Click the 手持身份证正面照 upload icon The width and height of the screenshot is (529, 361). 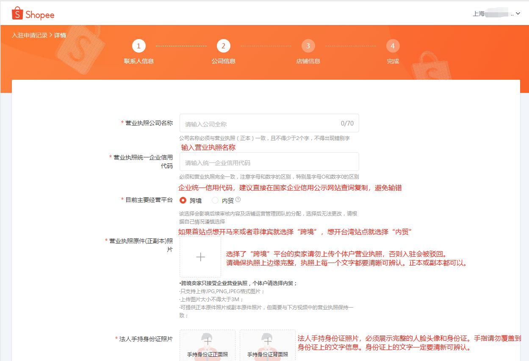(x=207, y=344)
